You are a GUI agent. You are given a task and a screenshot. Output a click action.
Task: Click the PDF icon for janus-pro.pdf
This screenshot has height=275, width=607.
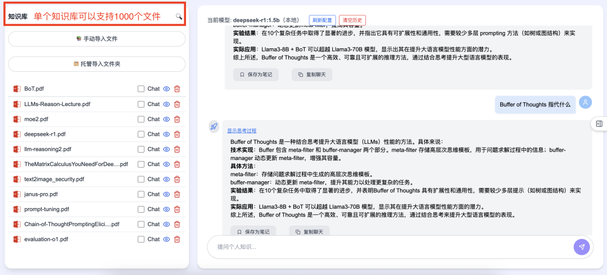coord(17,194)
